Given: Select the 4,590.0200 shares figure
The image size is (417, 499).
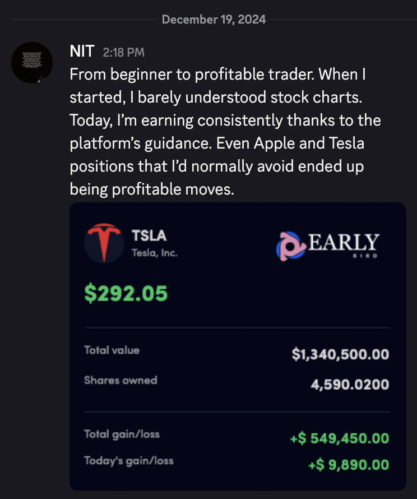Looking at the screenshot, I should [350, 384].
